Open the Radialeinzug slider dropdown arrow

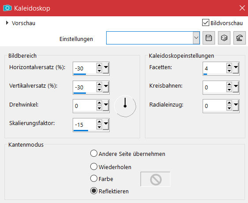(x=236, y=105)
